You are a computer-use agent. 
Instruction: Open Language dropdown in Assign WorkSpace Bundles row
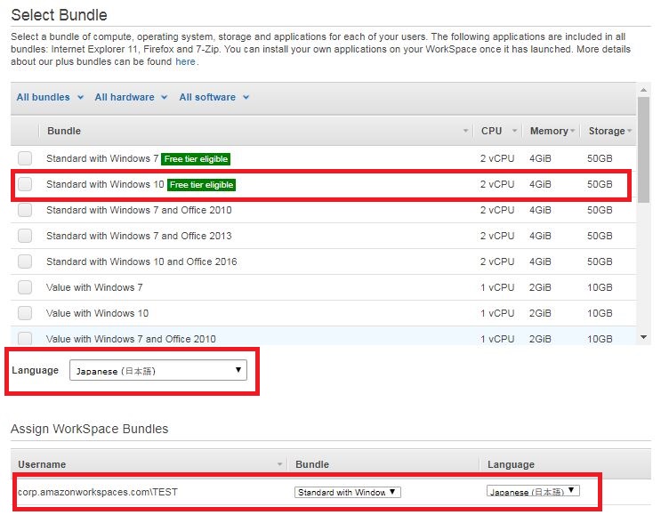click(533, 491)
